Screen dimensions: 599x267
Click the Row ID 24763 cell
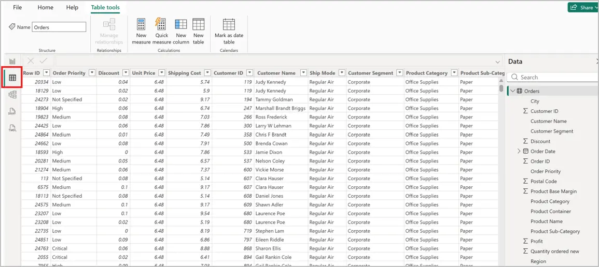point(36,248)
